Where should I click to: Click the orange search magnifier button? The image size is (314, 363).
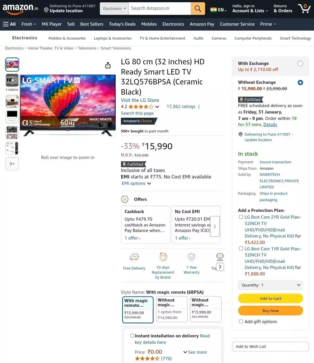[198, 8]
